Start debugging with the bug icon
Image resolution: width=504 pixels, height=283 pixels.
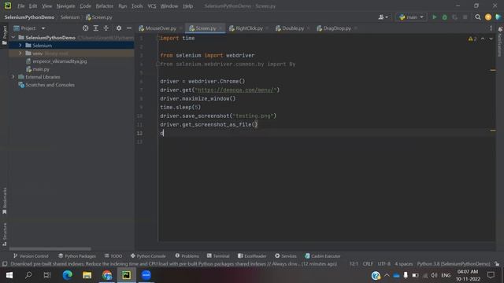[444, 17]
